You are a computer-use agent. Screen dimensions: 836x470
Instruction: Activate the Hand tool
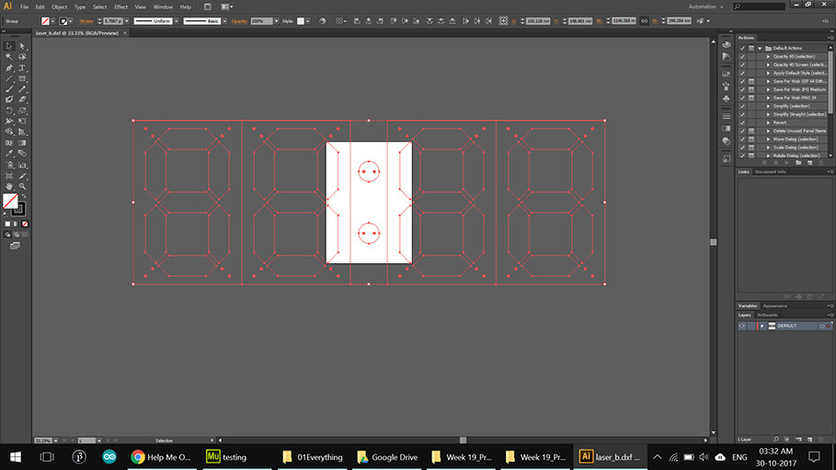point(9,186)
